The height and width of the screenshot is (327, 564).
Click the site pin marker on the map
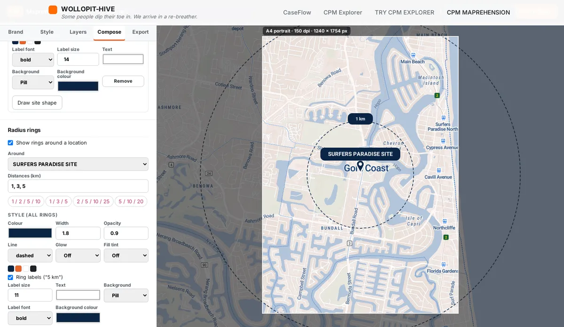tap(360, 166)
